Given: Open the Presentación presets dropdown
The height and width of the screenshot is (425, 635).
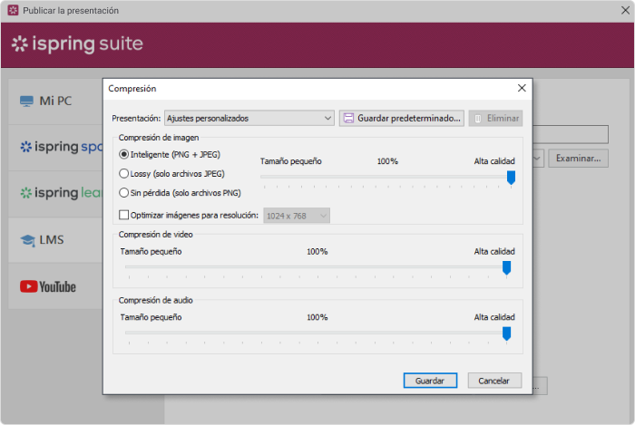Looking at the screenshot, I should point(249,119).
